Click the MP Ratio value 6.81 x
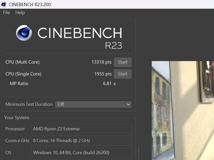This screenshot has height=160, width=214. point(109,84)
